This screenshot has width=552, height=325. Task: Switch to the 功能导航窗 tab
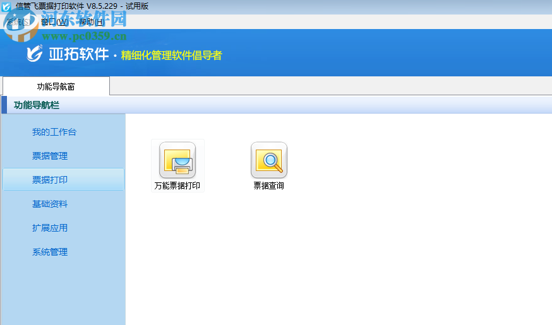tap(56, 86)
